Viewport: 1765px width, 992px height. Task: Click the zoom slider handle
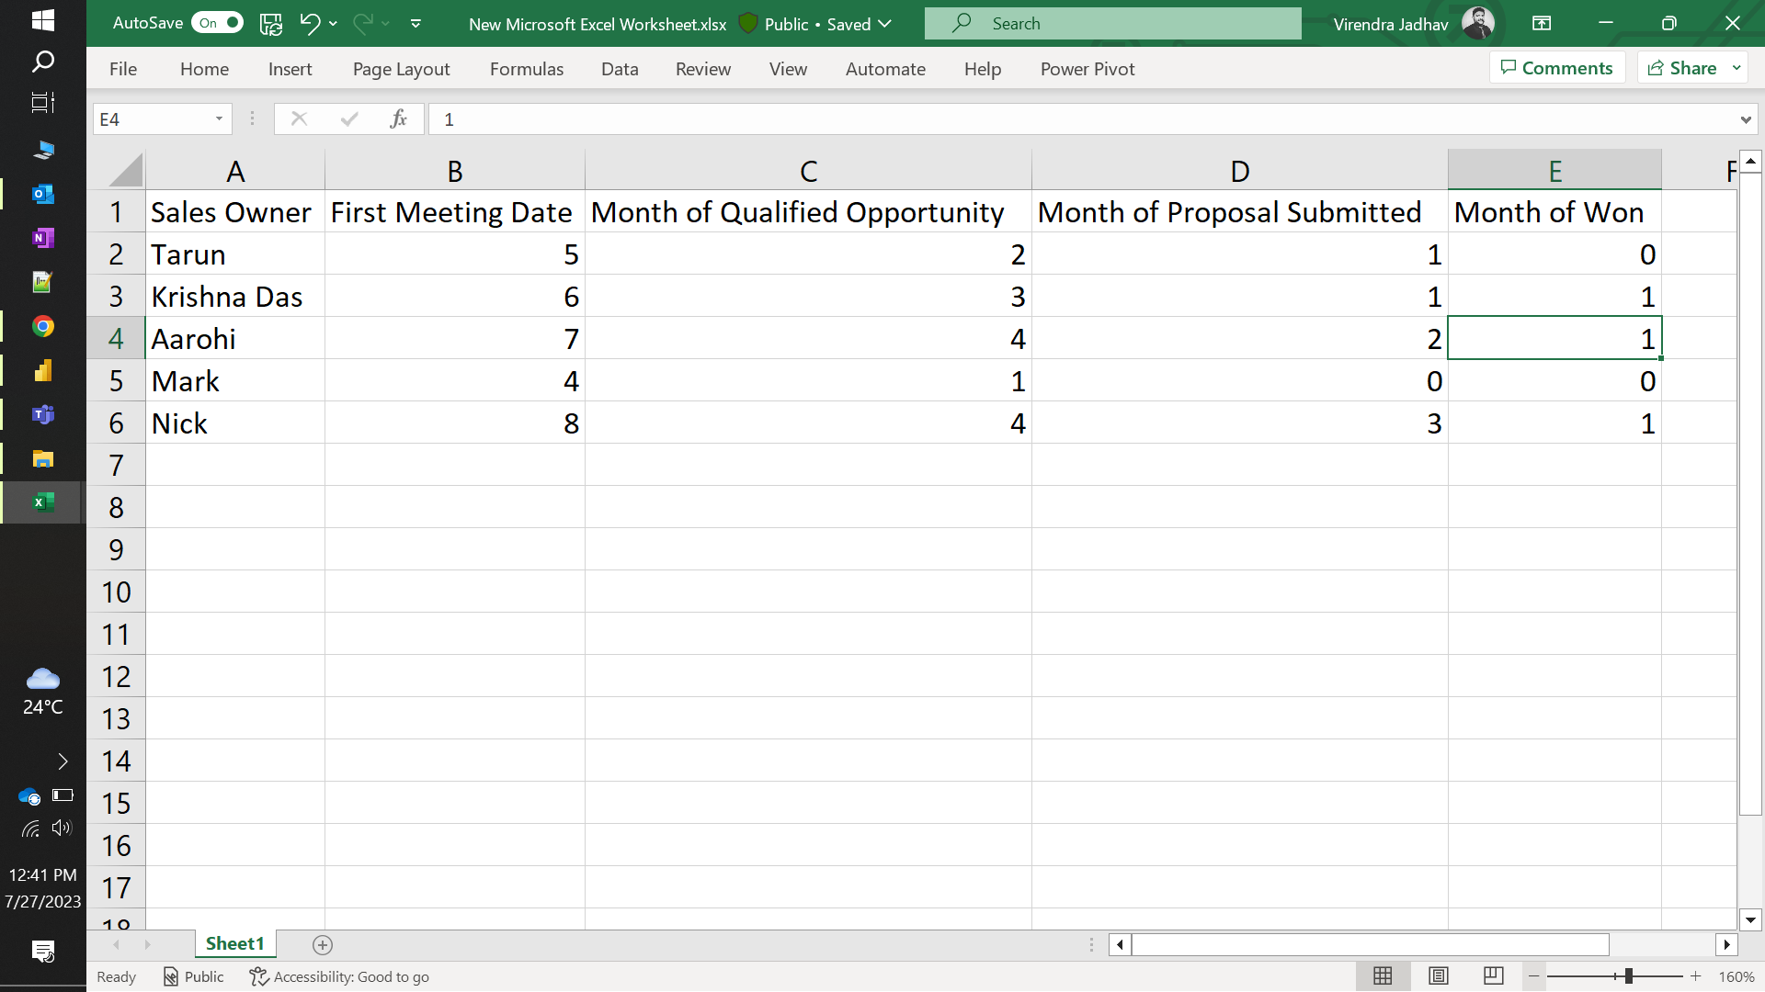pyautogui.click(x=1628, y=976)
